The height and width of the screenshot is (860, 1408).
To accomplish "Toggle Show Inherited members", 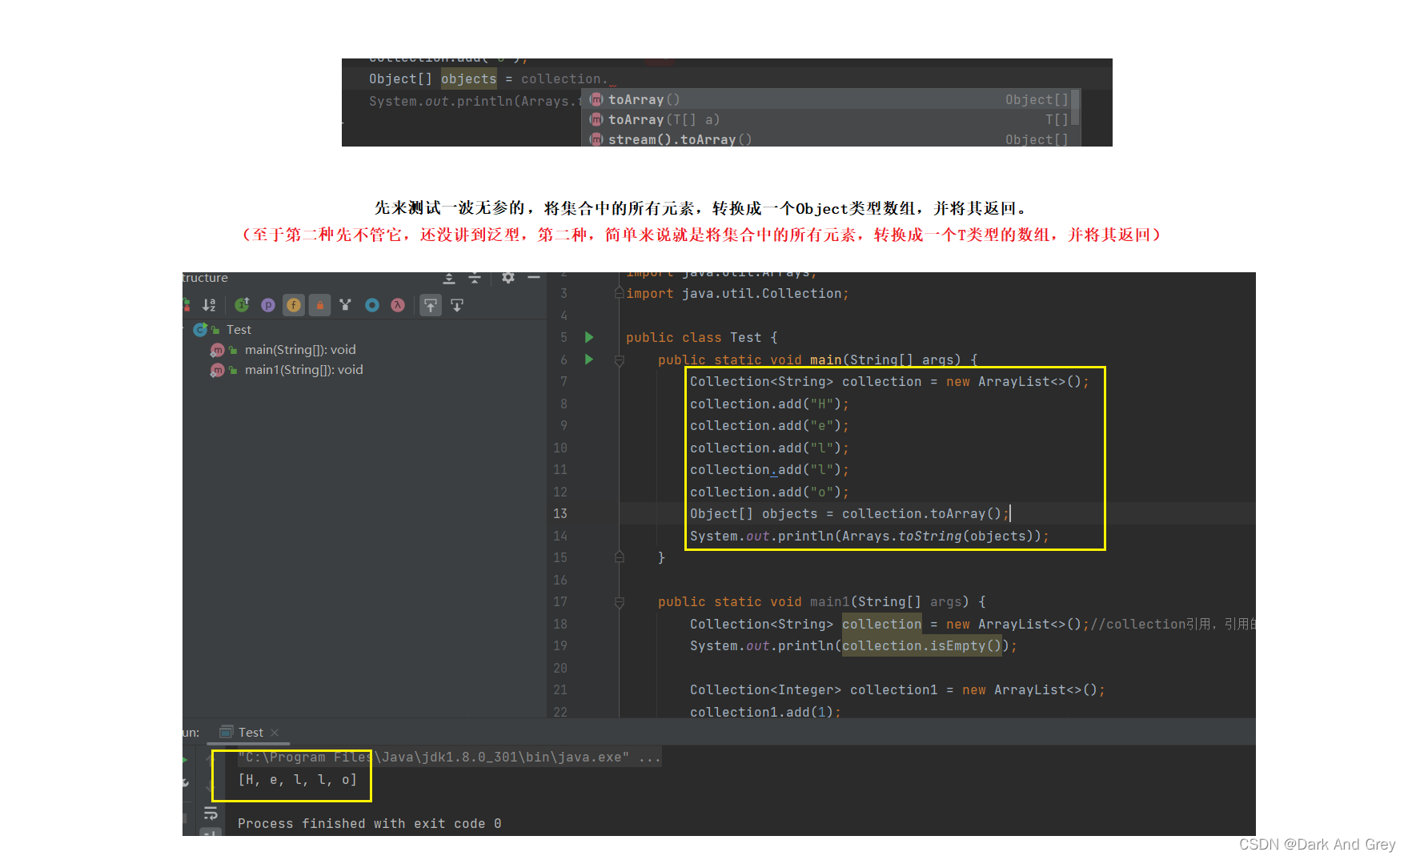I will click(x=242, y=305).
